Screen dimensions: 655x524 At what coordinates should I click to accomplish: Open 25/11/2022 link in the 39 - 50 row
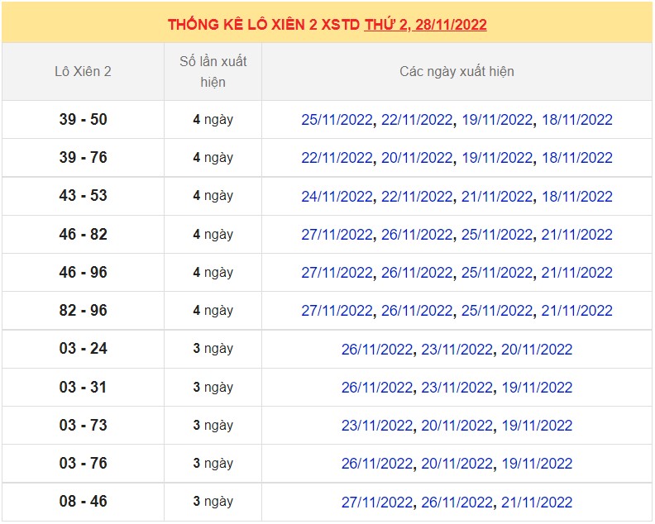pyautogui.click(x=337, y=120)
